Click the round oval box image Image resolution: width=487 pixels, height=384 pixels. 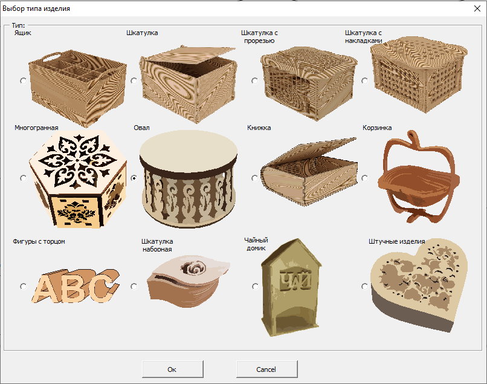click(189, 179)
